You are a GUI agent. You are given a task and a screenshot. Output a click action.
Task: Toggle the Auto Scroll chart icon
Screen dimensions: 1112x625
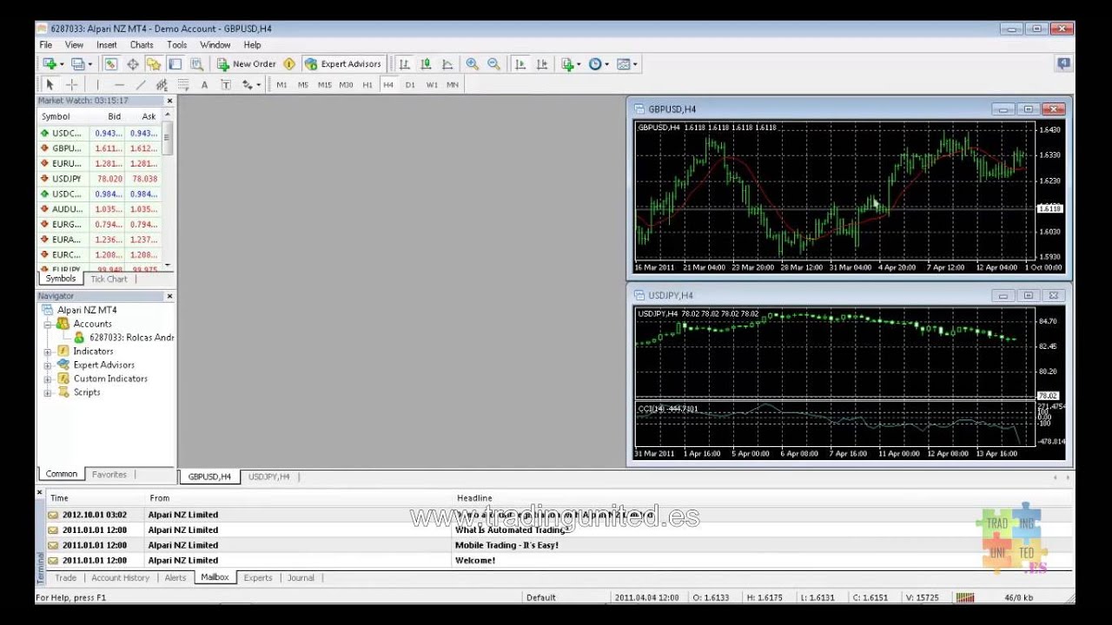pyautogui.click(x=520, y=63)
